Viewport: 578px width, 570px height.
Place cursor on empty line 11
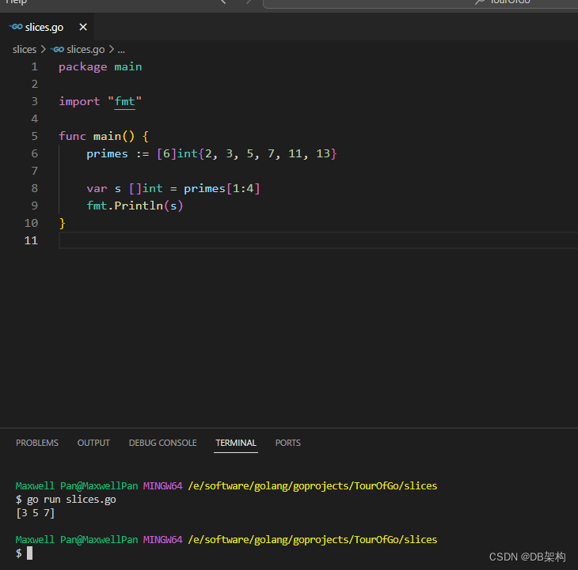click(318, 240)
